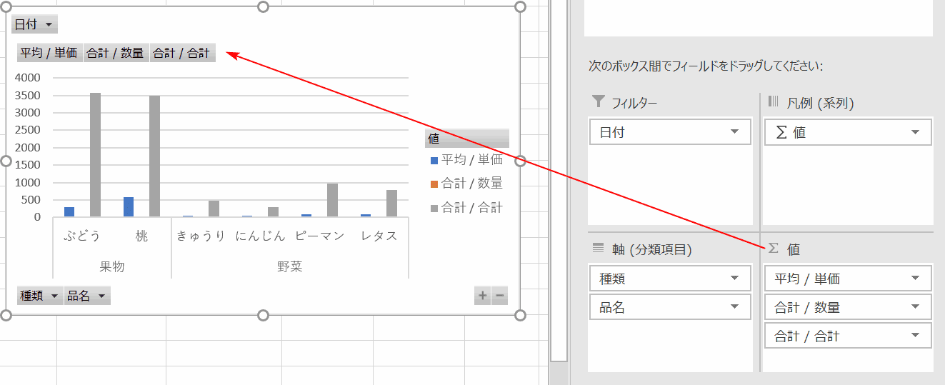Screen dimensions: 945x385
Task: Click the sigma icon beside 値 area heading
Action: pos(773,248)
